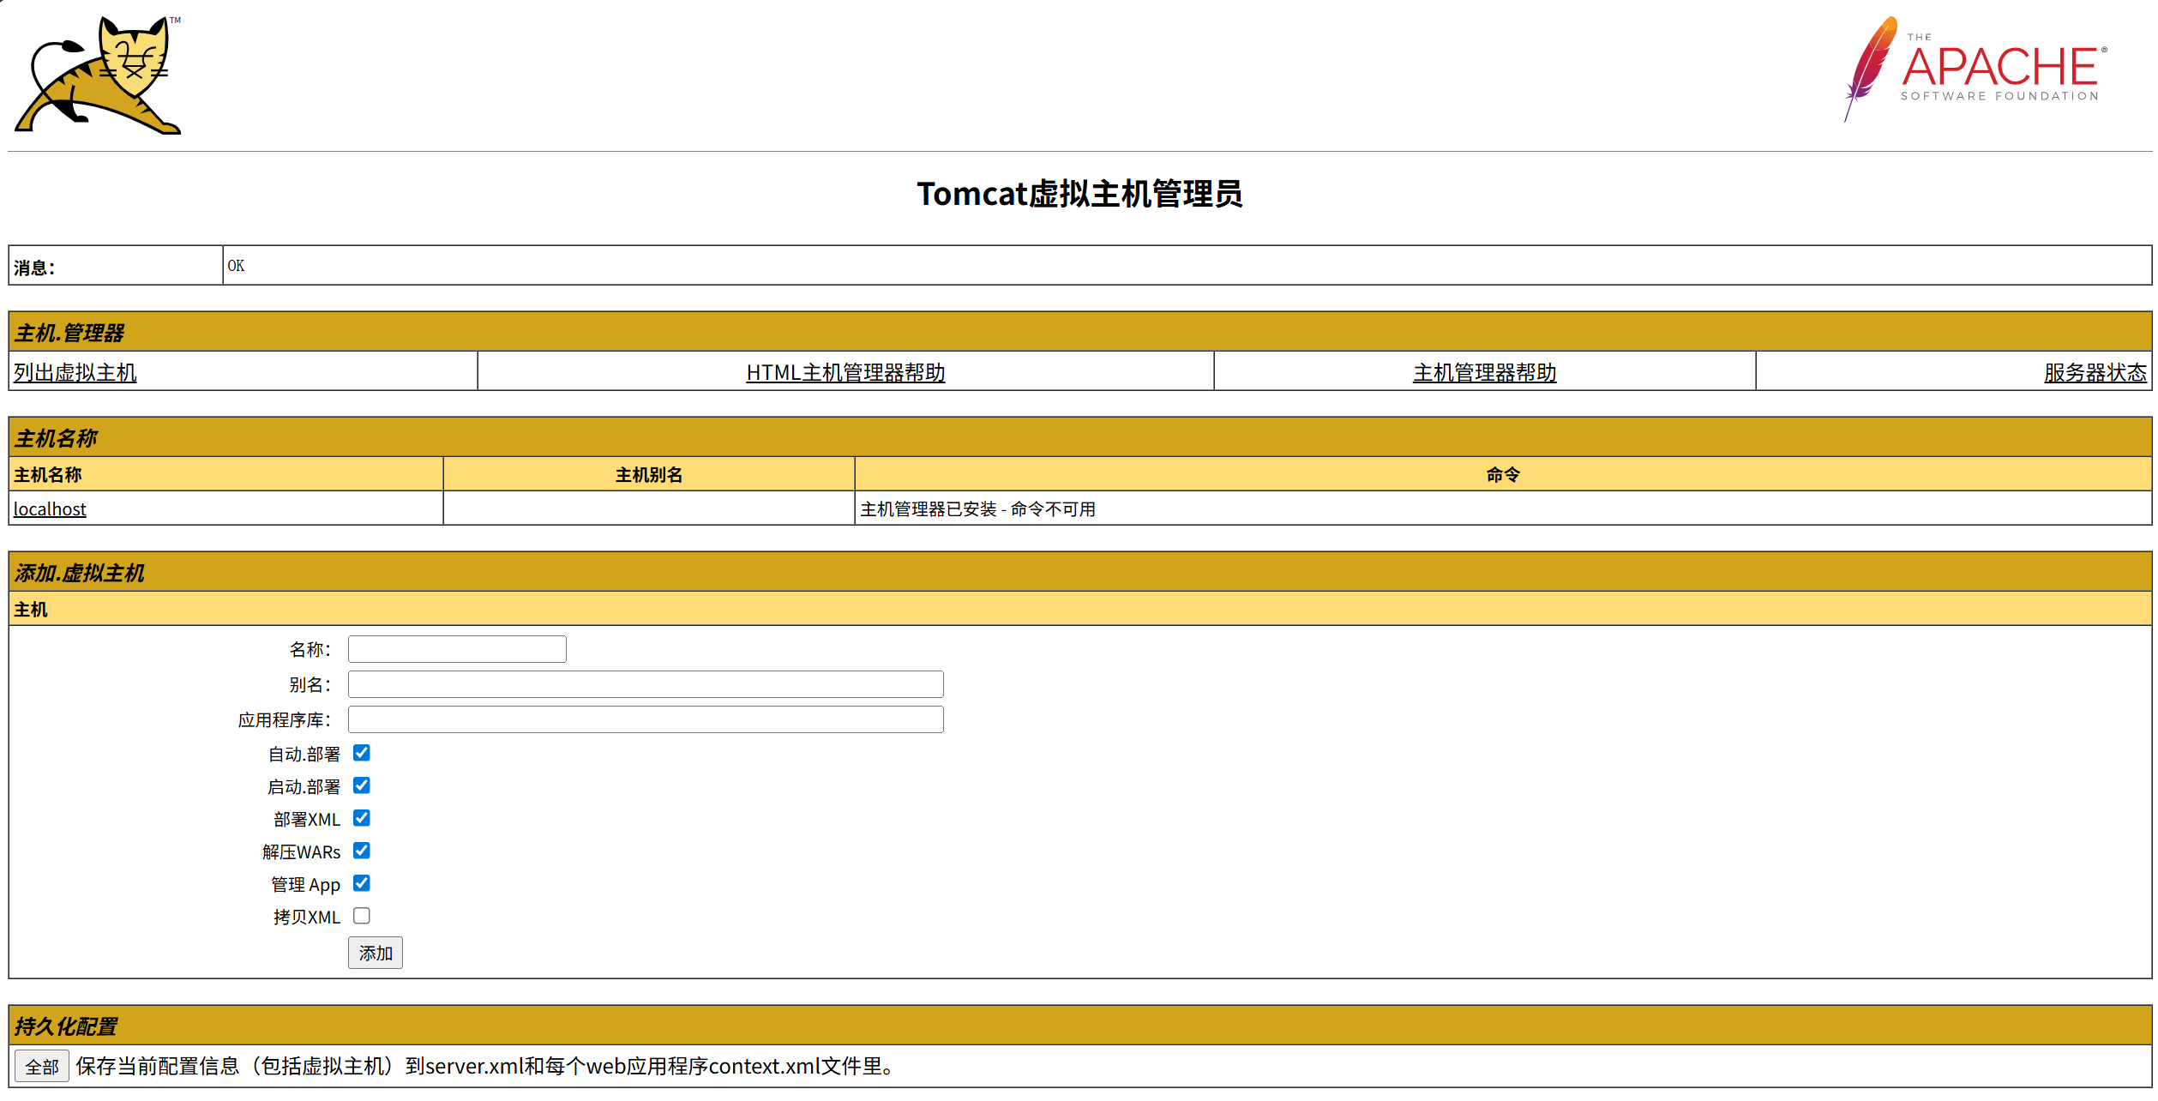Enable the 拷贝XML option
The width and height of the screenshot is (2158, 1101).
[362, 916]
